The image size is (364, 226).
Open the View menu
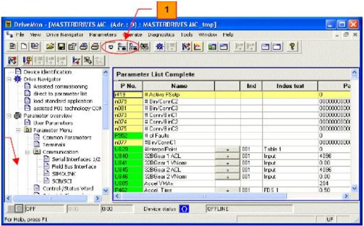pyautogui.click(x=35, y=35)
